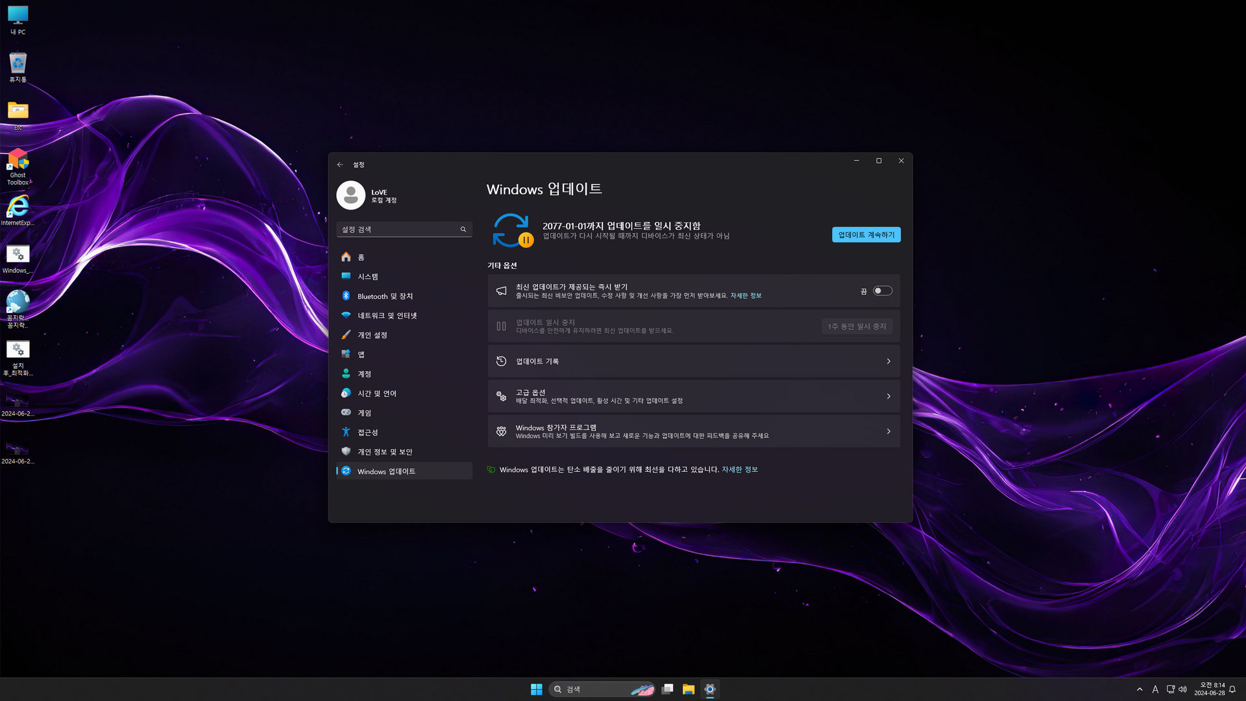The image size is (1246, 701).
Task: Expand the 고급 옵션 row chevron
Action: [x=888, y=397]
